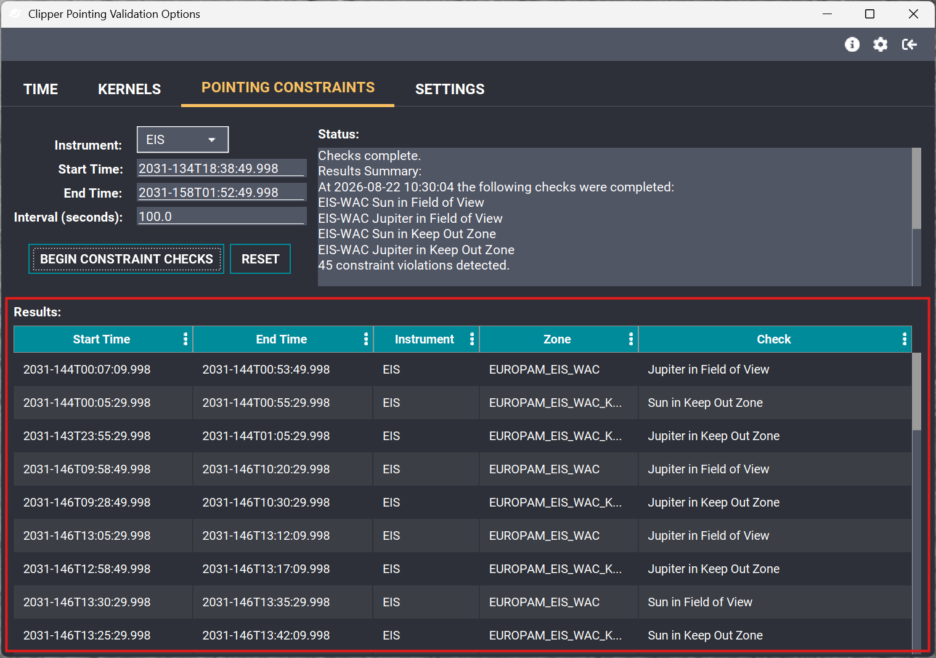The height and width of the screenshot is (658, 936).
Task: Open Start Time column menu dots
Action: [185, 339]
